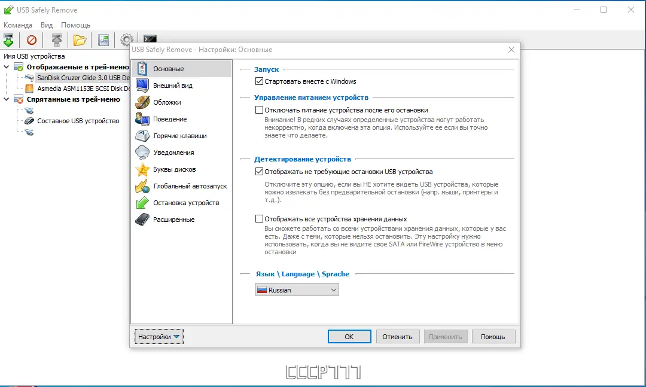Open the Помощь menu in the menu bar
The image size is (646, 387).
click(x=75, y=25)
